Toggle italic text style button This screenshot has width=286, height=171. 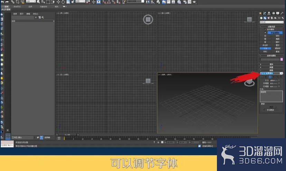262,77
